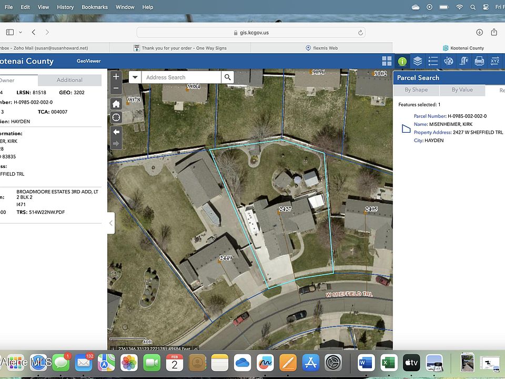Select the Additional tab in info panel
This screenshot has height=379, width=505.
(x=69, y=80)
